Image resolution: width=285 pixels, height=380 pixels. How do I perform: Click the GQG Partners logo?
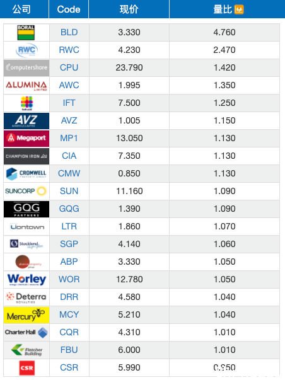26,209
